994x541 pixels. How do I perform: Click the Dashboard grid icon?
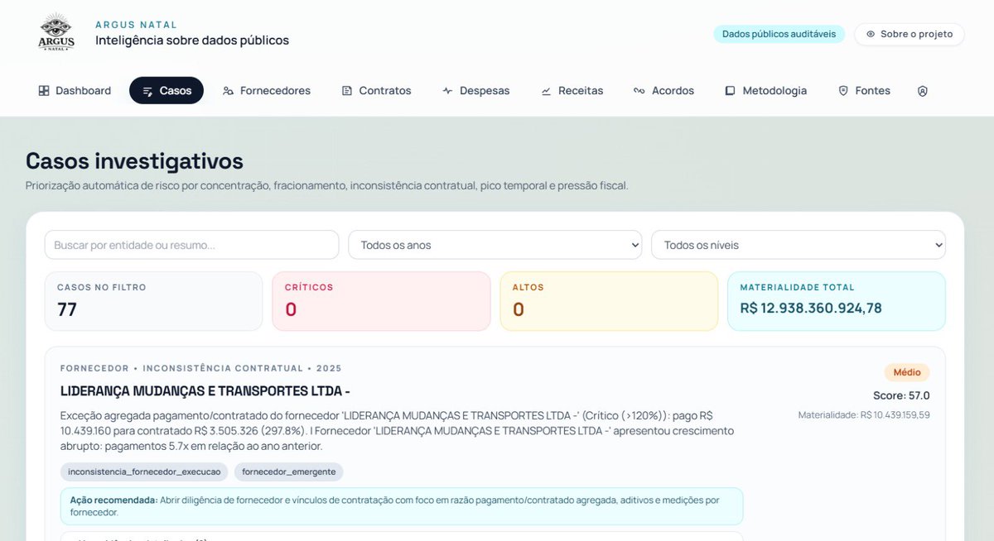coord(44,91)
